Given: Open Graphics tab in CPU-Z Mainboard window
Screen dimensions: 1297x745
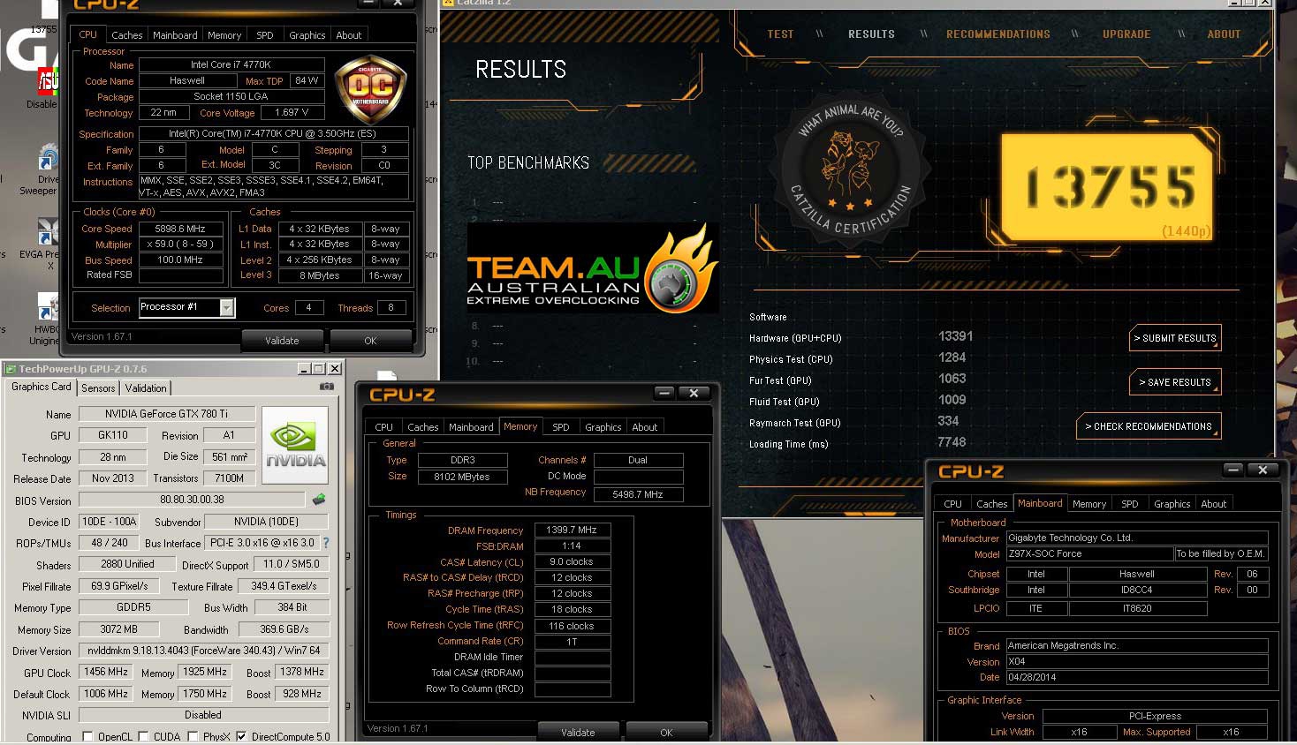Looking at the screenshot, I should (x=1172, y=504).
